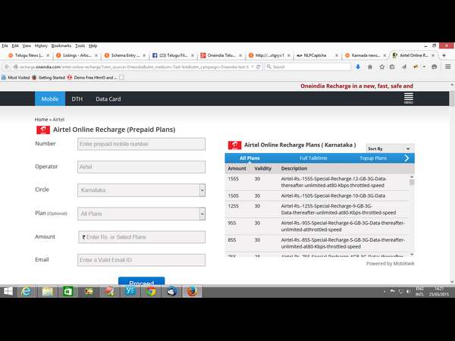Click the plans list vertical scrollbar
Image resolution: width=455 pixels, height=341 pixels.
coord(412,216)
